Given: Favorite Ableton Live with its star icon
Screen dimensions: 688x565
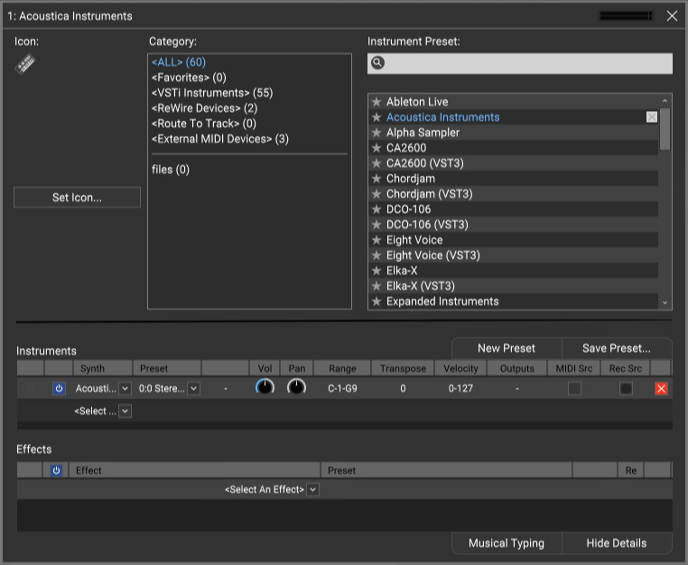Looking at the screenshot, I should tap(376, 102).
